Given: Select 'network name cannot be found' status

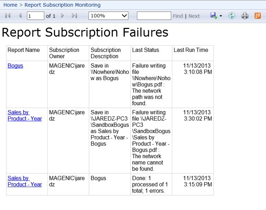Looking at the screenshot, I should [151, 140].
